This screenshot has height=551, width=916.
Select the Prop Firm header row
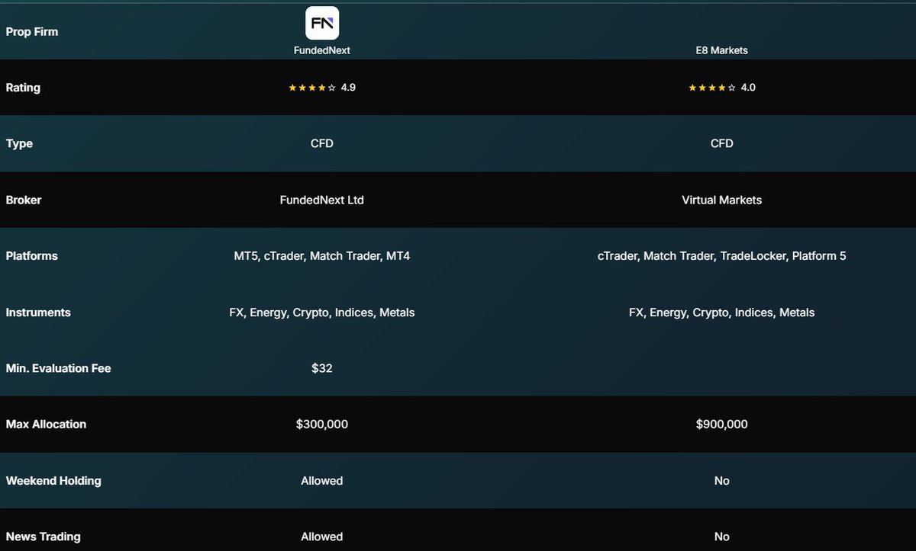point(32,31)
